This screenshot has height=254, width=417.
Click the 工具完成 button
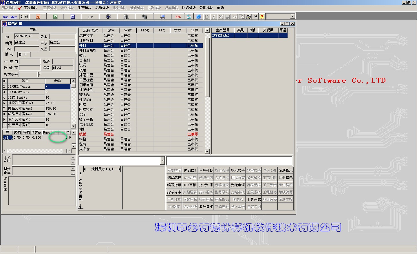pyautogui.click(x=254, y=199)
